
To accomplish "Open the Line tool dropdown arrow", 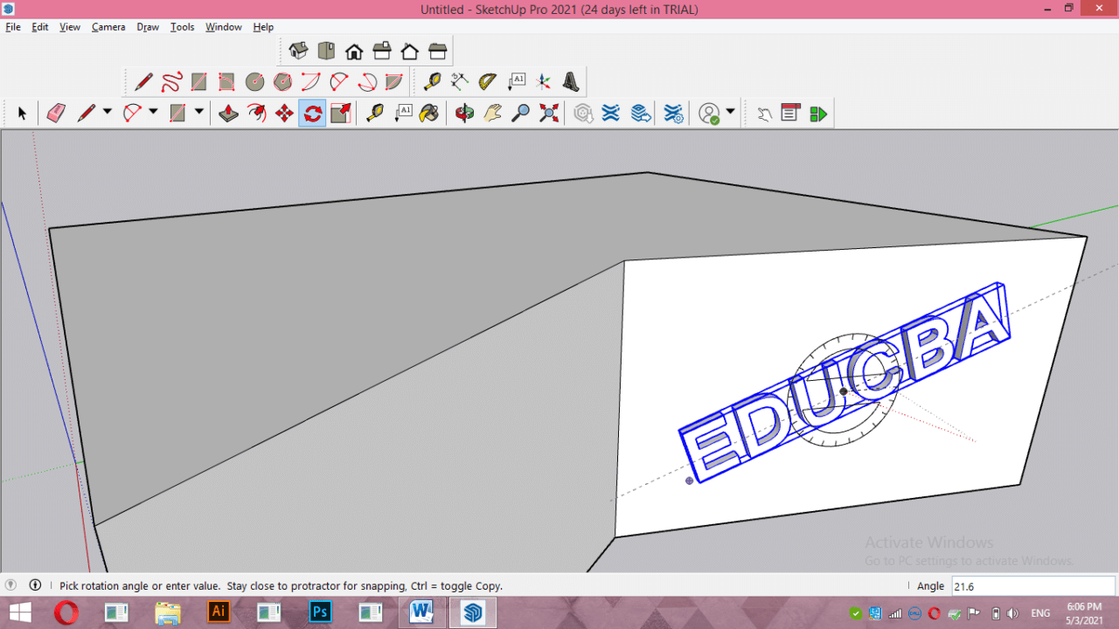I will tap(107, 113).
